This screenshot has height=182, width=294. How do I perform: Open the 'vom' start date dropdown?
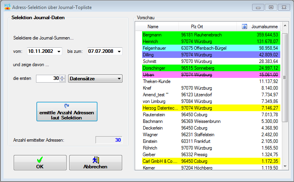[59, 51]
